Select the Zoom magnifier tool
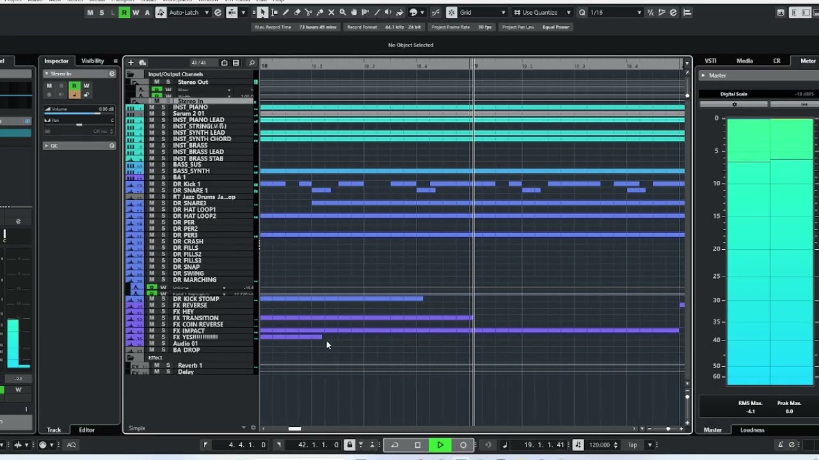Viewport: 819px width, 460px height. coord(342,12)
